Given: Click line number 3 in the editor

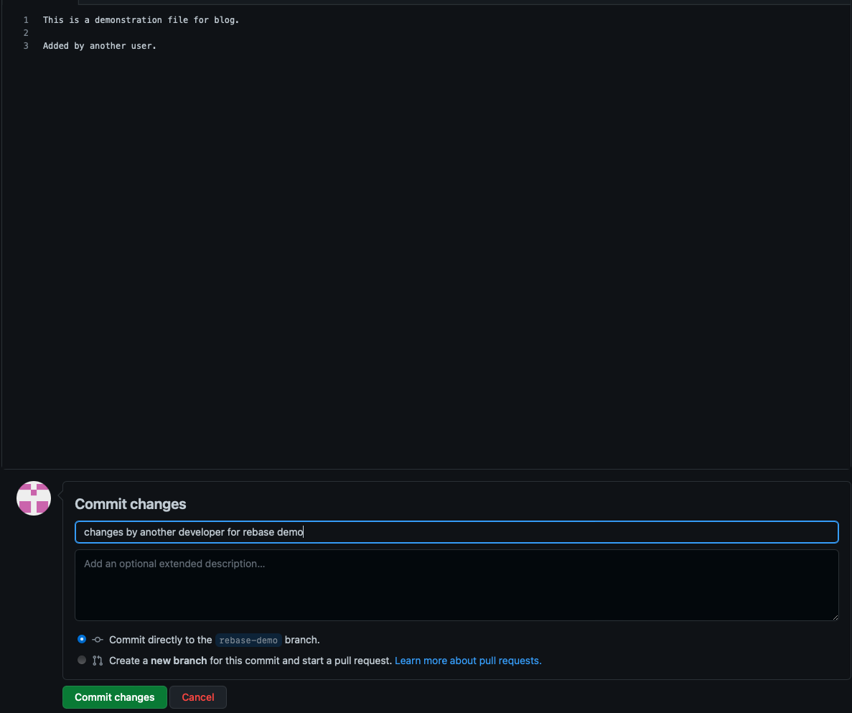Looking at the screenshot, I should point(26,46).
